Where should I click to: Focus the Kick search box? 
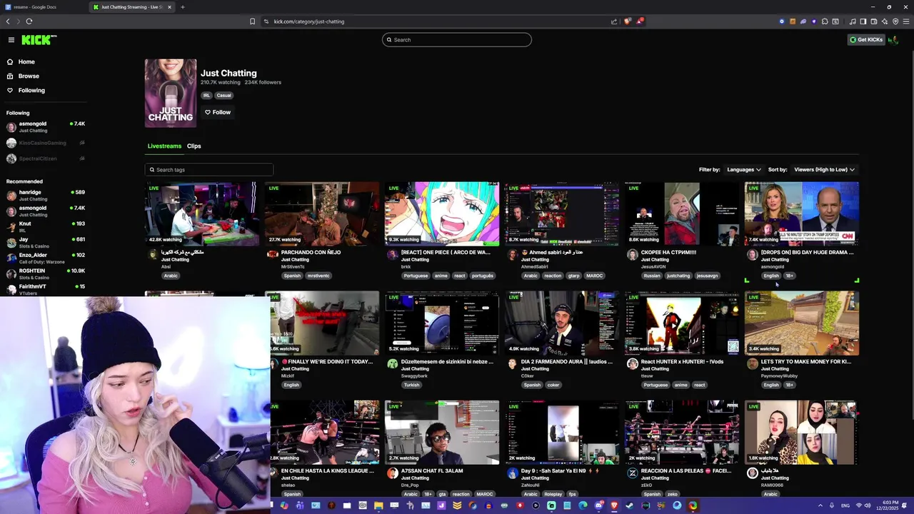pos(457,40)
